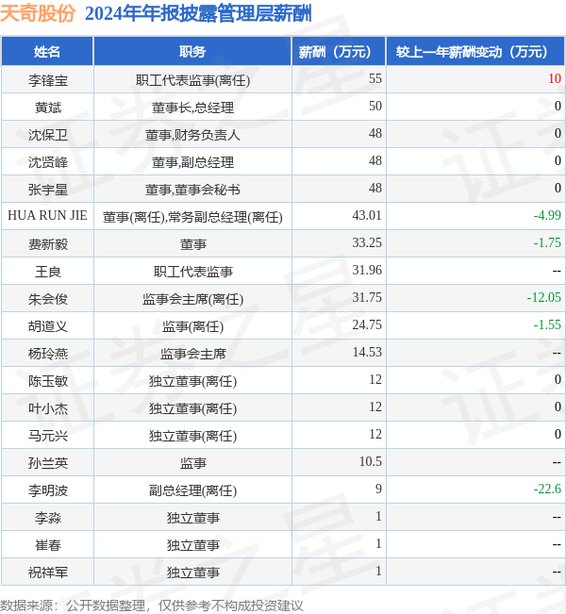This screenshot has height=614, width=566.
Task: Click the position 董事(离任),常务副总经理(离任)
Action: click(x=192, y=217)
